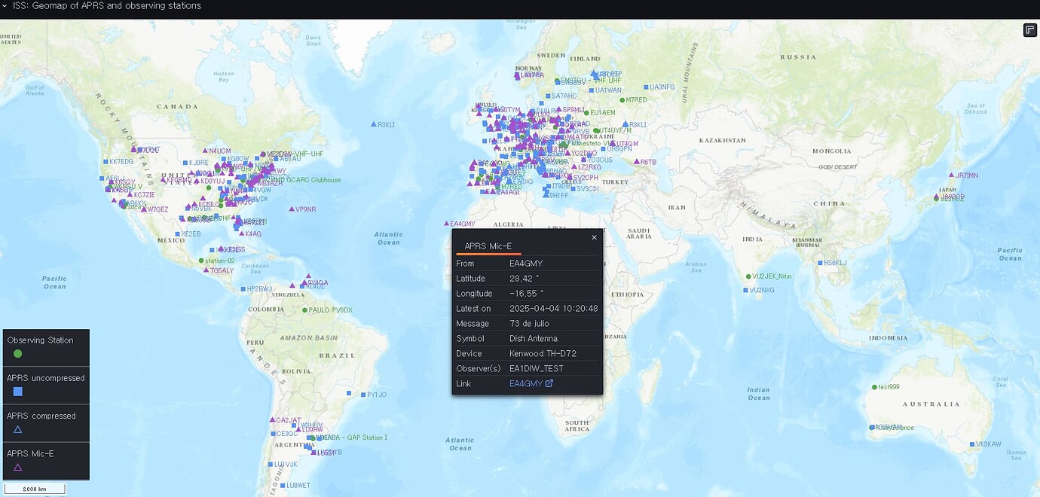Viewport: 1040px width, 497px height.
Task: Click the EA4GMY dish antenna marker on the map
Action: [446, 224]
